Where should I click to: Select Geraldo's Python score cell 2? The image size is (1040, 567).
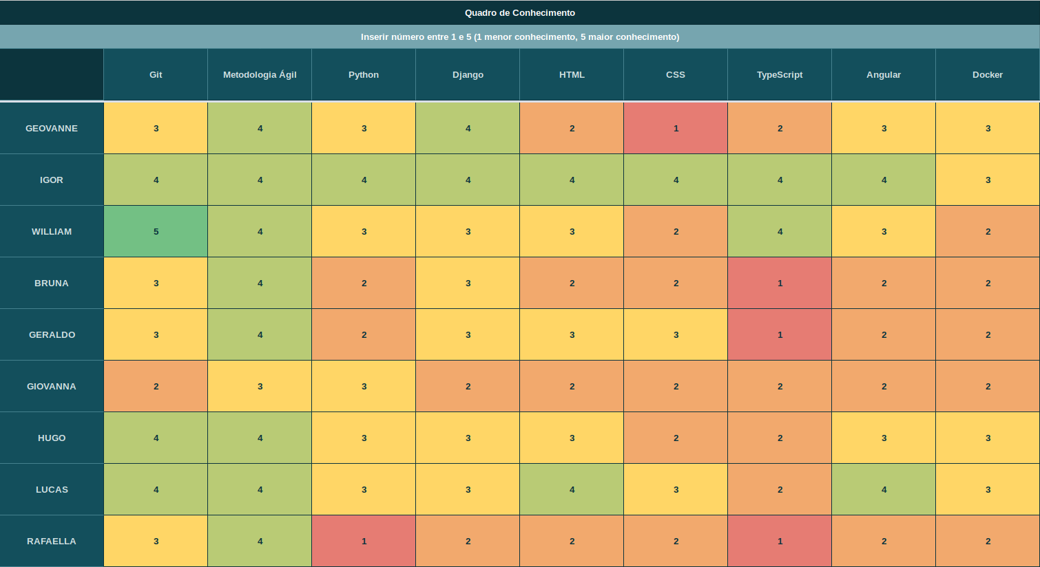(364, 334)
